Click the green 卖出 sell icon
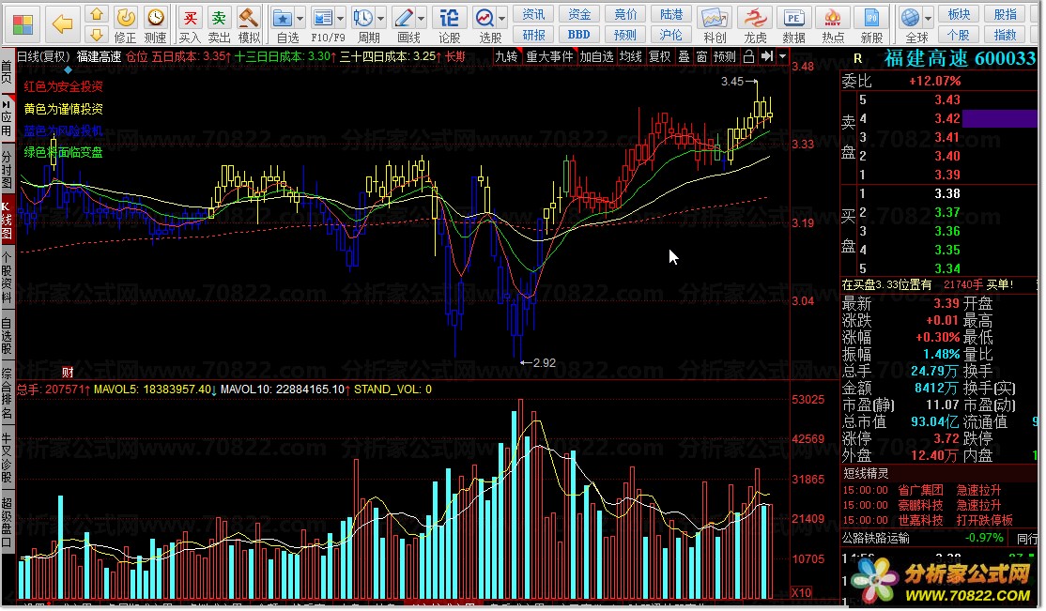 click(219, 17)
